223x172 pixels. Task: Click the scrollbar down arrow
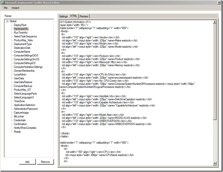tap(215, 163)
